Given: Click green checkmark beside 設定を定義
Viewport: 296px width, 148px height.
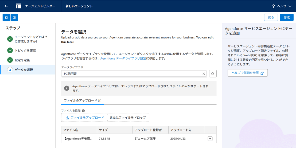Looking at the screenshot, I should click(10, 60).
